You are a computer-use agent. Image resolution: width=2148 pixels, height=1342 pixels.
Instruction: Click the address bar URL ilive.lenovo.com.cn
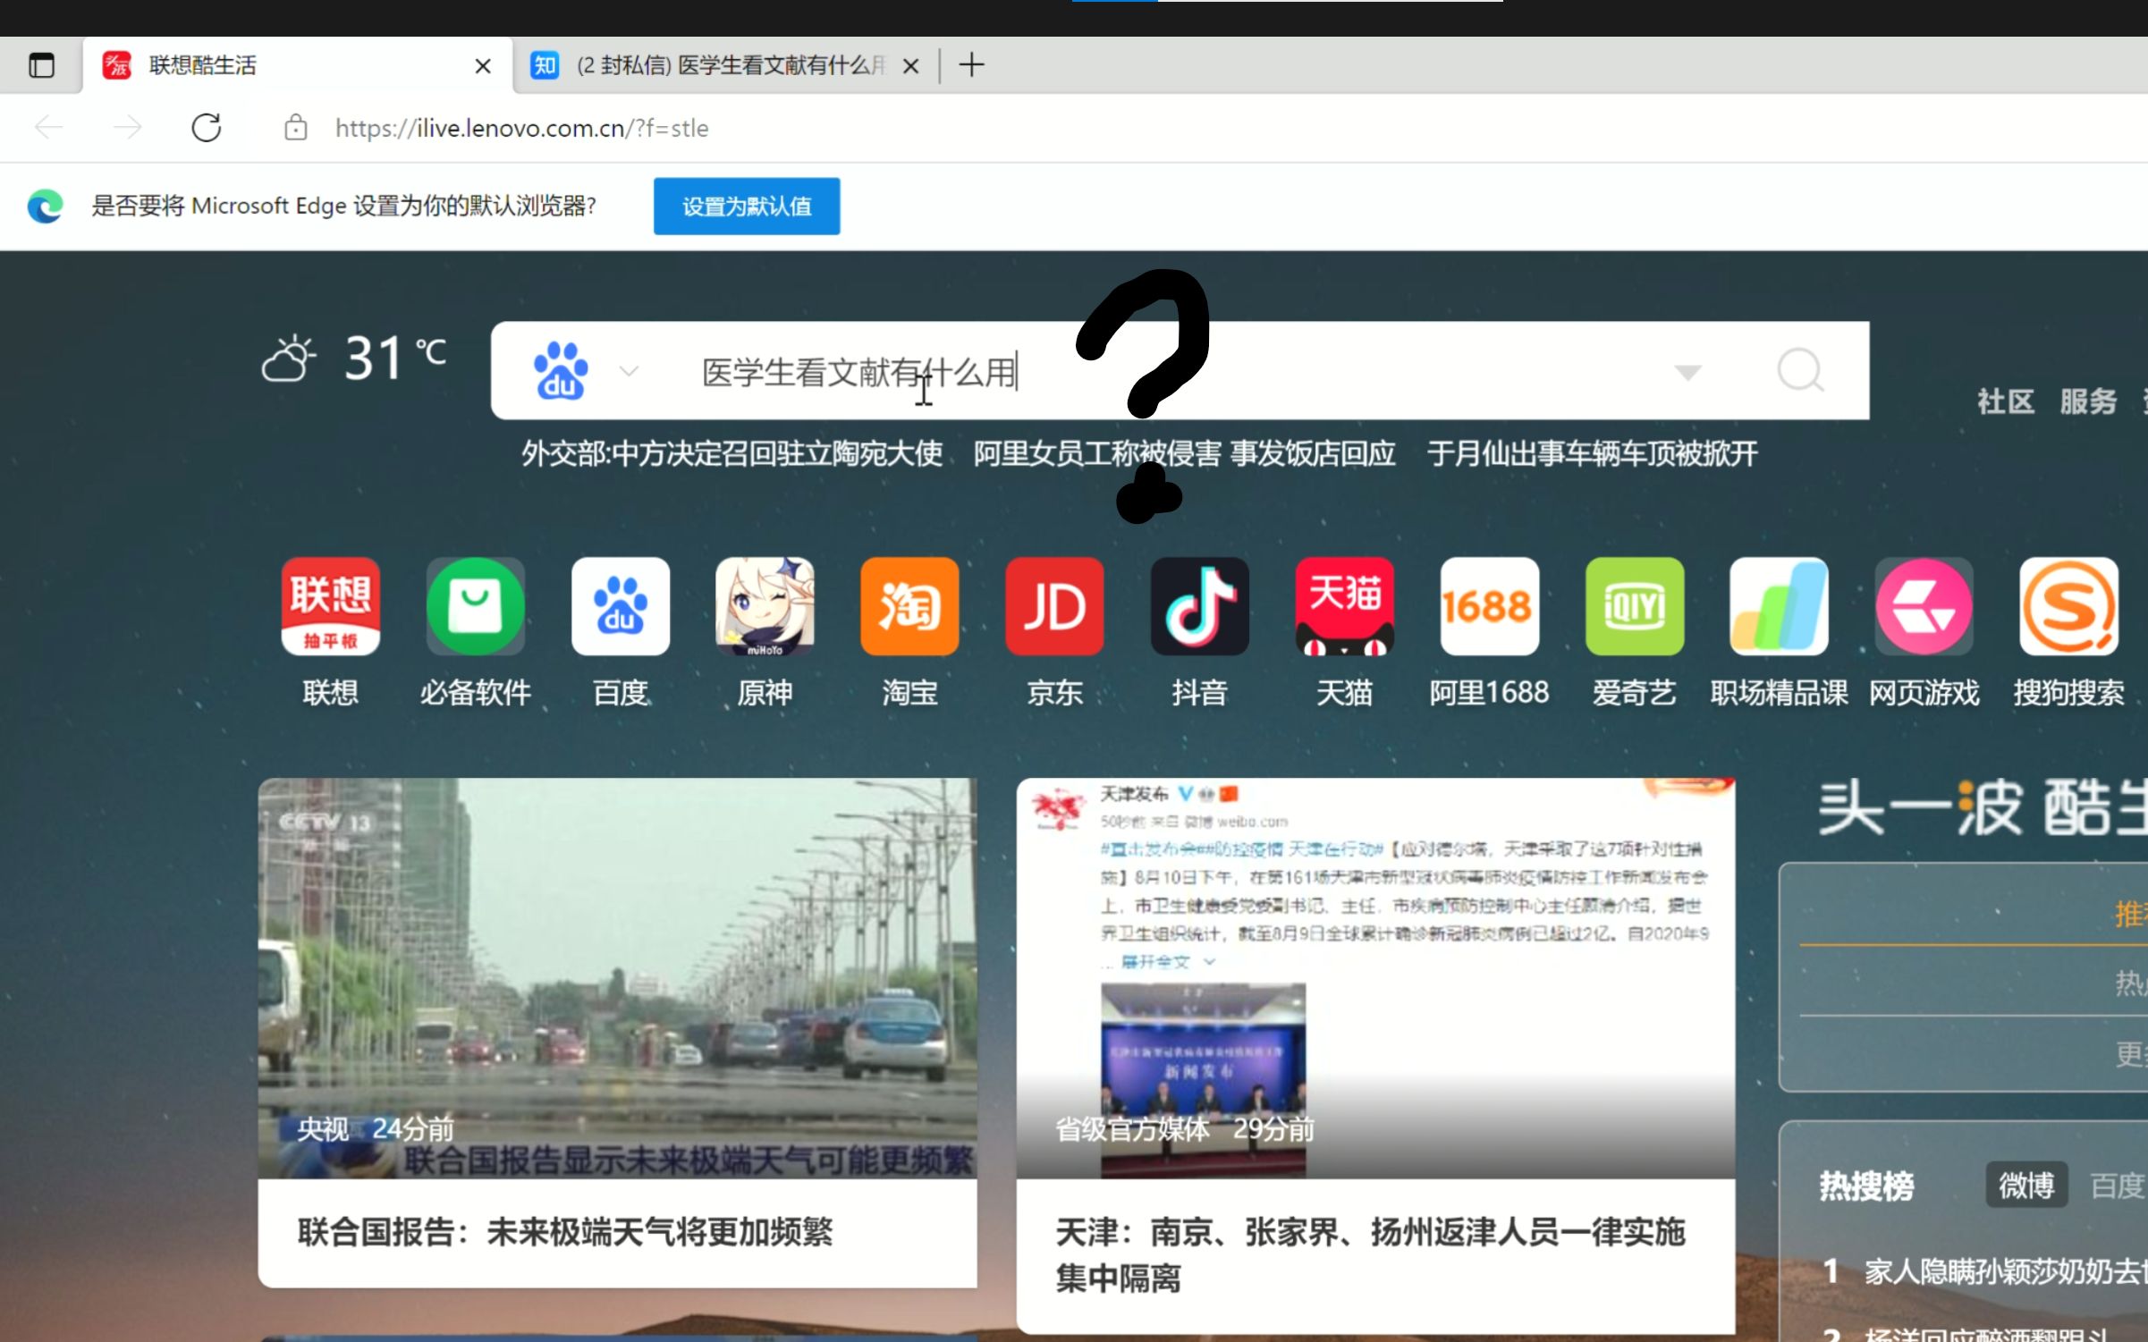pos(521,128)
